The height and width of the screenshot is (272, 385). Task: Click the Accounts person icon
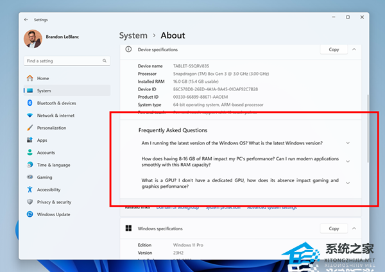[x=30, y=153]
